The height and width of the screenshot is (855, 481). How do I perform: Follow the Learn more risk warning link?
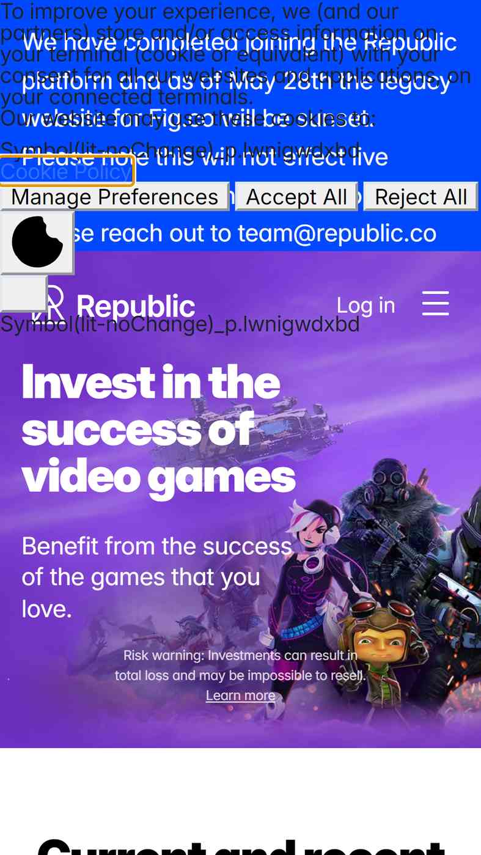click(240, 695)
